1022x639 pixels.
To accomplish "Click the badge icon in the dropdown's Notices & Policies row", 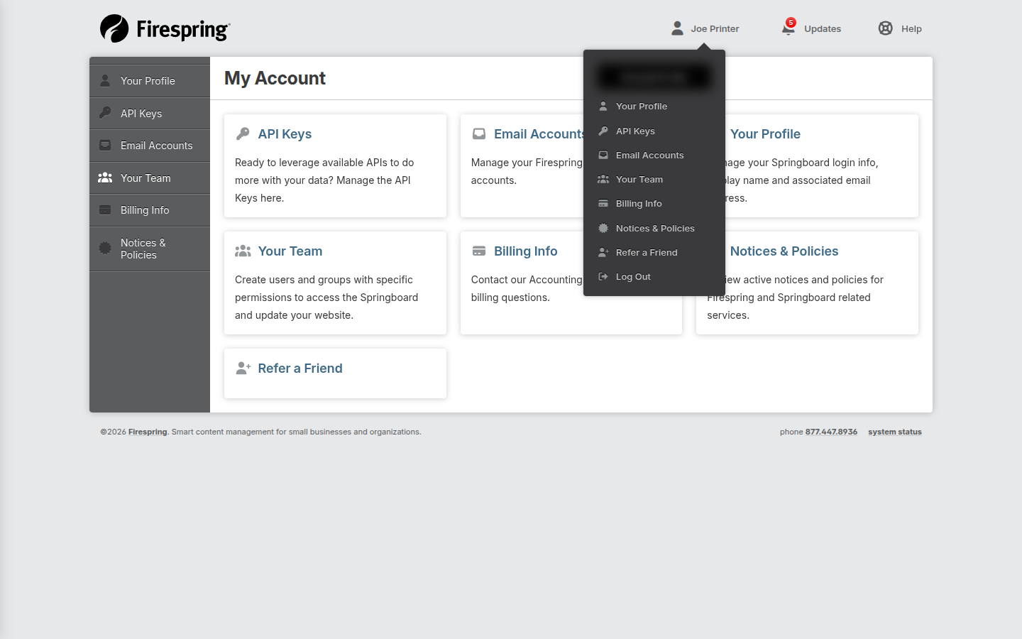I will point(603,228).
